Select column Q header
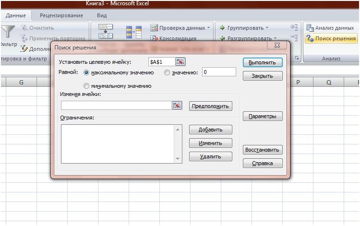 pyautogui.click(x=328, y=82)
